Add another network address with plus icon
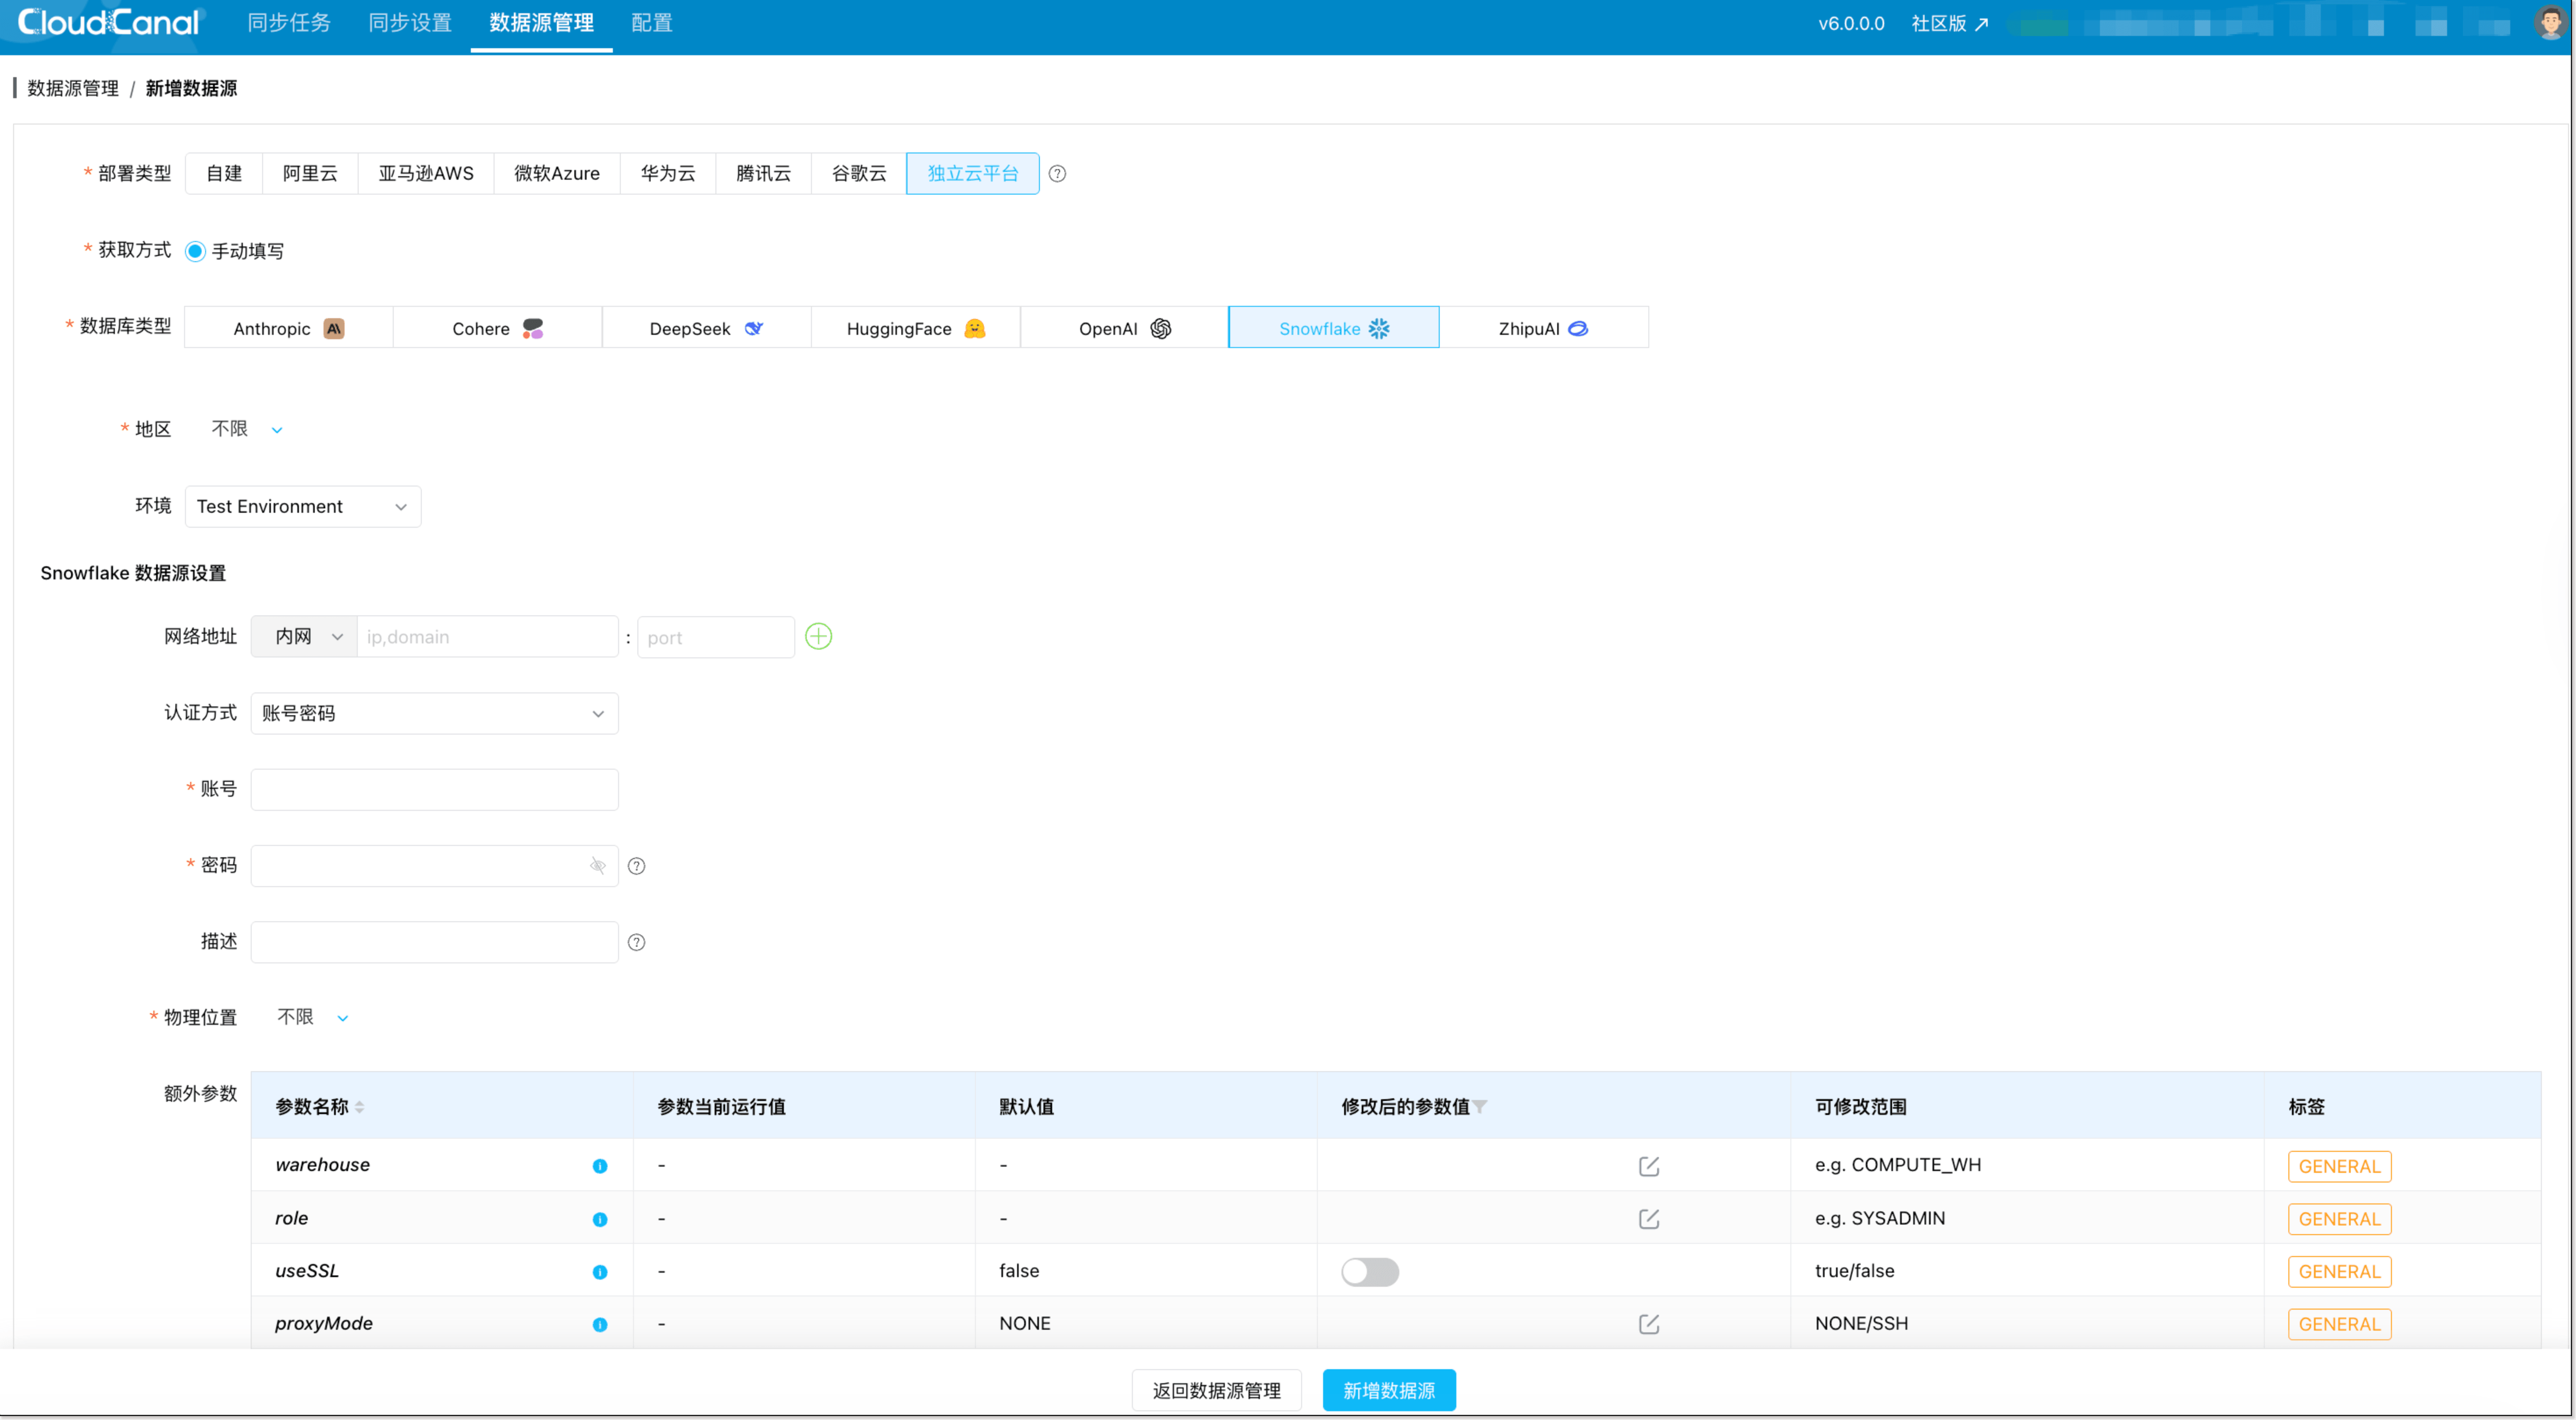This screenshot has width=2576, height=1420. (818, 636)
